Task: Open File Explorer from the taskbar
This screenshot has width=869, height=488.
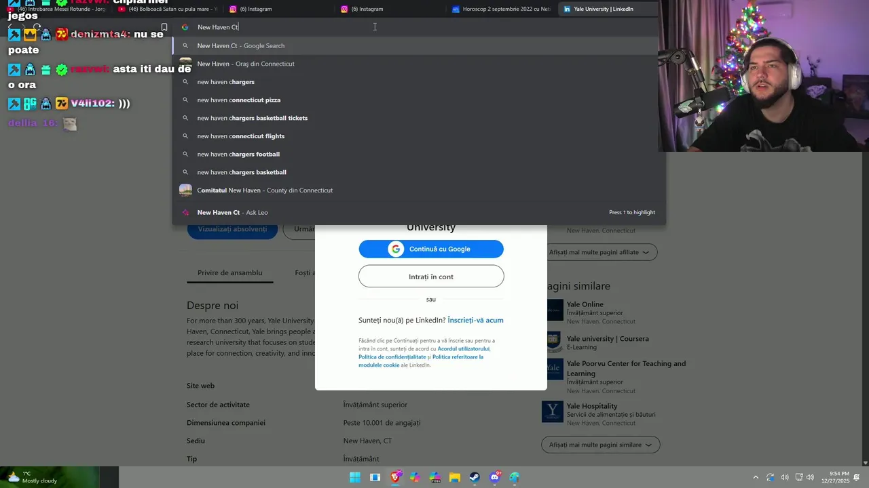Action: click(x=455, y=477)
